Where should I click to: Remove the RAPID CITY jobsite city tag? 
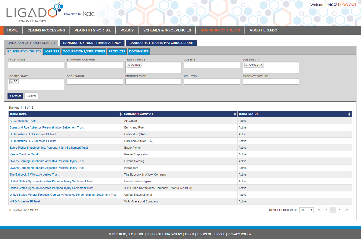pos(246,65)
